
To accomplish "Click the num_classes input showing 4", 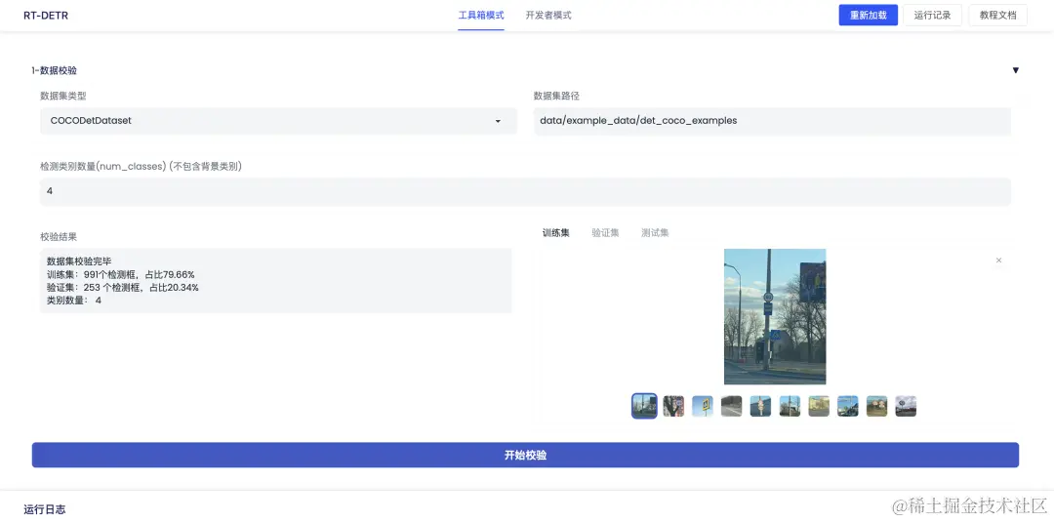I will pos(525,191).
